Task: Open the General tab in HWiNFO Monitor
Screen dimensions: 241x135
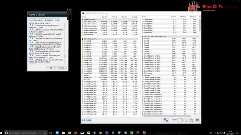Action: coord(32,20)
